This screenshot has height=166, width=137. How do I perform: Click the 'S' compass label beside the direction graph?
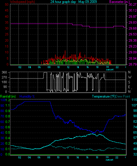click(x=129, y=82)
